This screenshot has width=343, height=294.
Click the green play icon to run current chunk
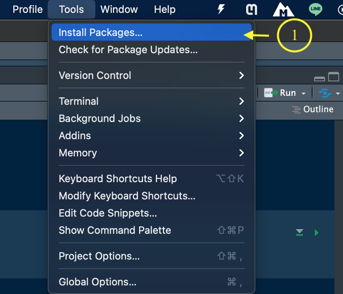(316, 232)
